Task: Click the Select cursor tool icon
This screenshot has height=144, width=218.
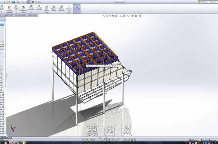Action: tap(28, 2)
